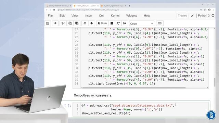Click the plt.tight_layout line 38
Screen dimensions: 219x123
(122, 83)
